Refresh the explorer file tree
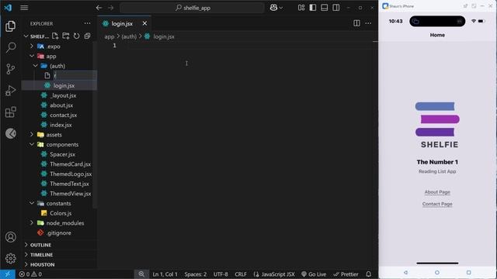This screenshot has width=497, height=279. click(x=77, y=36)
